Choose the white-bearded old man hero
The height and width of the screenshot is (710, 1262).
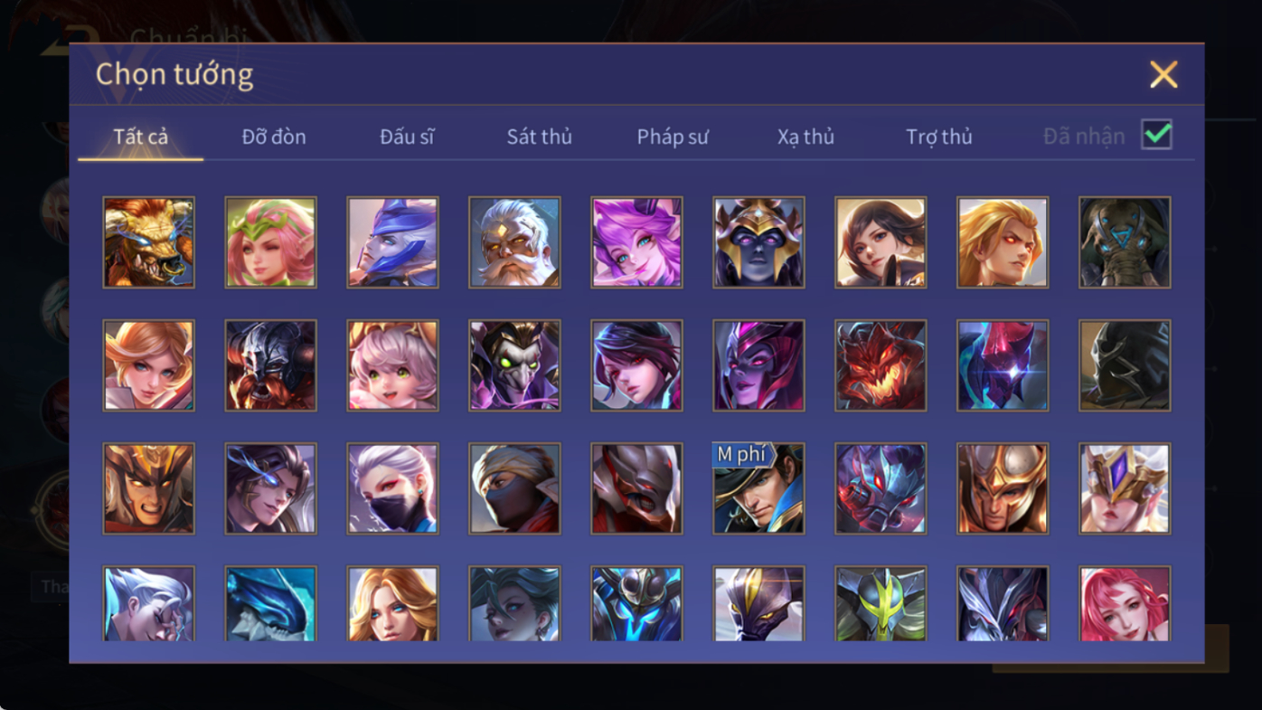tap(514, 242)
